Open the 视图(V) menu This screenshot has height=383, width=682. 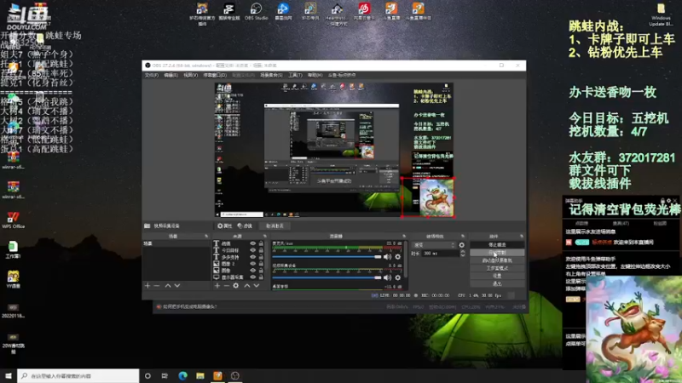click(x=190, y=75)
